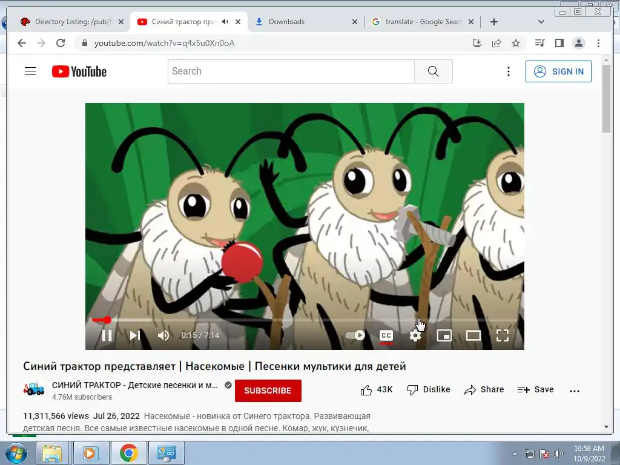Click the address bar URL

[164, 43]
